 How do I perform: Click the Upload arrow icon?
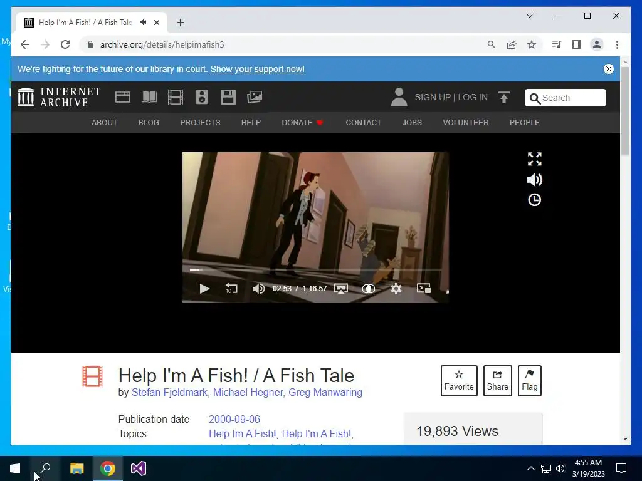coord(504,97)
